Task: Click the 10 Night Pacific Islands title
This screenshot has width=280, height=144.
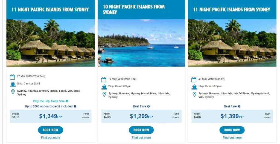Action: (x=134, y=9)
